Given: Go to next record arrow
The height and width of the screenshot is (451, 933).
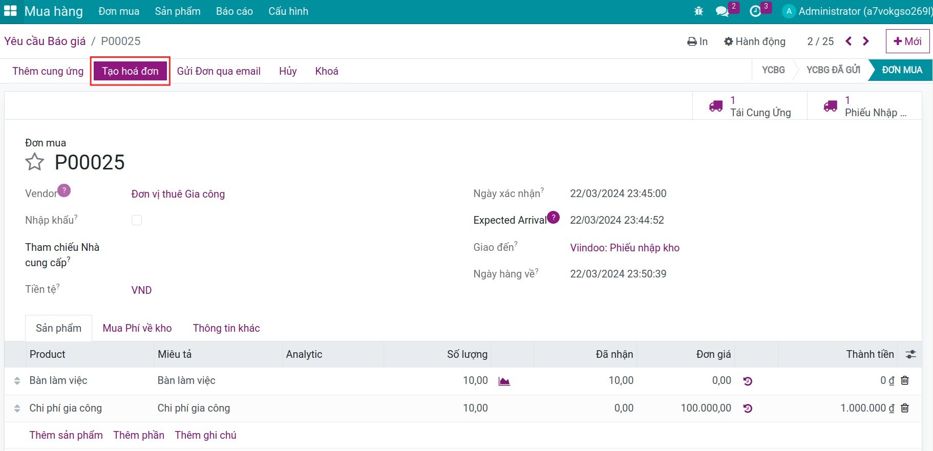Looking at the screenshot, I should 866,41.
